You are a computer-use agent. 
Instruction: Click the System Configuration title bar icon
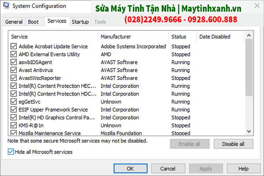point(6,5)
